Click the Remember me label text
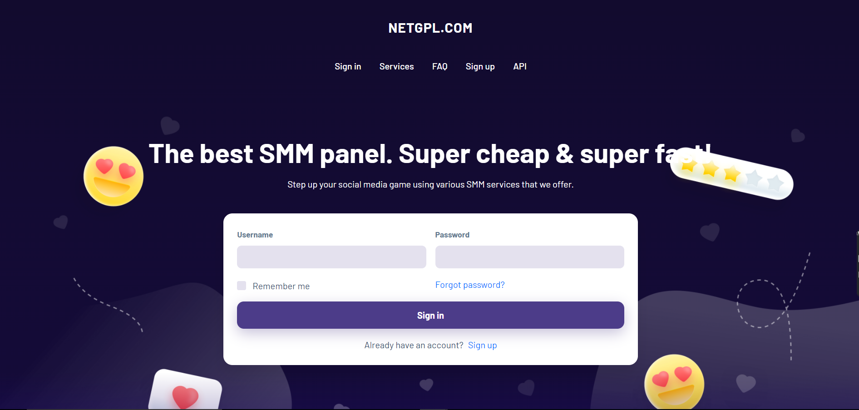Viewport: 859px width, 410px height. point(281,286)
